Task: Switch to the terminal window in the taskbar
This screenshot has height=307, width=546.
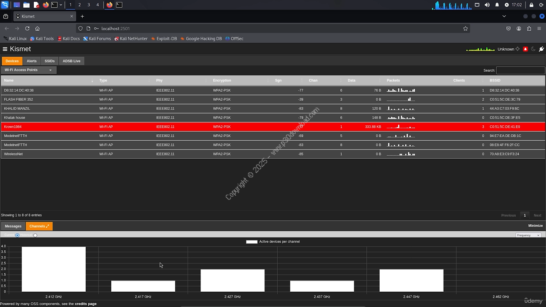Action: click(119, 5)
